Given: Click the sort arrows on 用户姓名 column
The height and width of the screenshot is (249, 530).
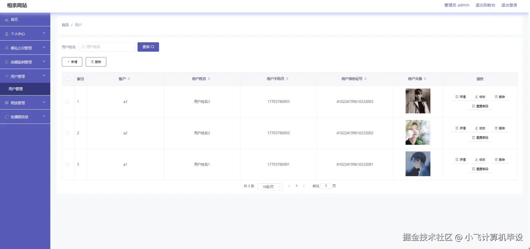Looking at the screenshot, I should (x=209, y=79).
